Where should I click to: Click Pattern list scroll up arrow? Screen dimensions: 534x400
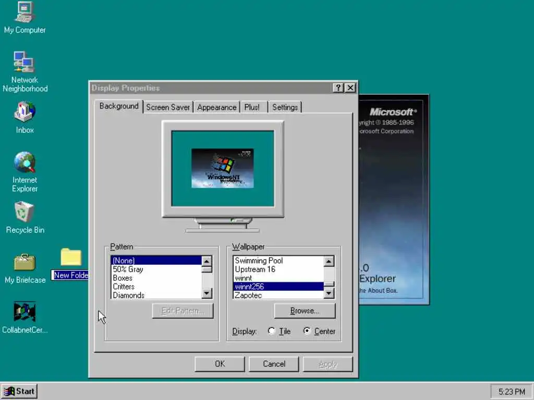point(207,261)
